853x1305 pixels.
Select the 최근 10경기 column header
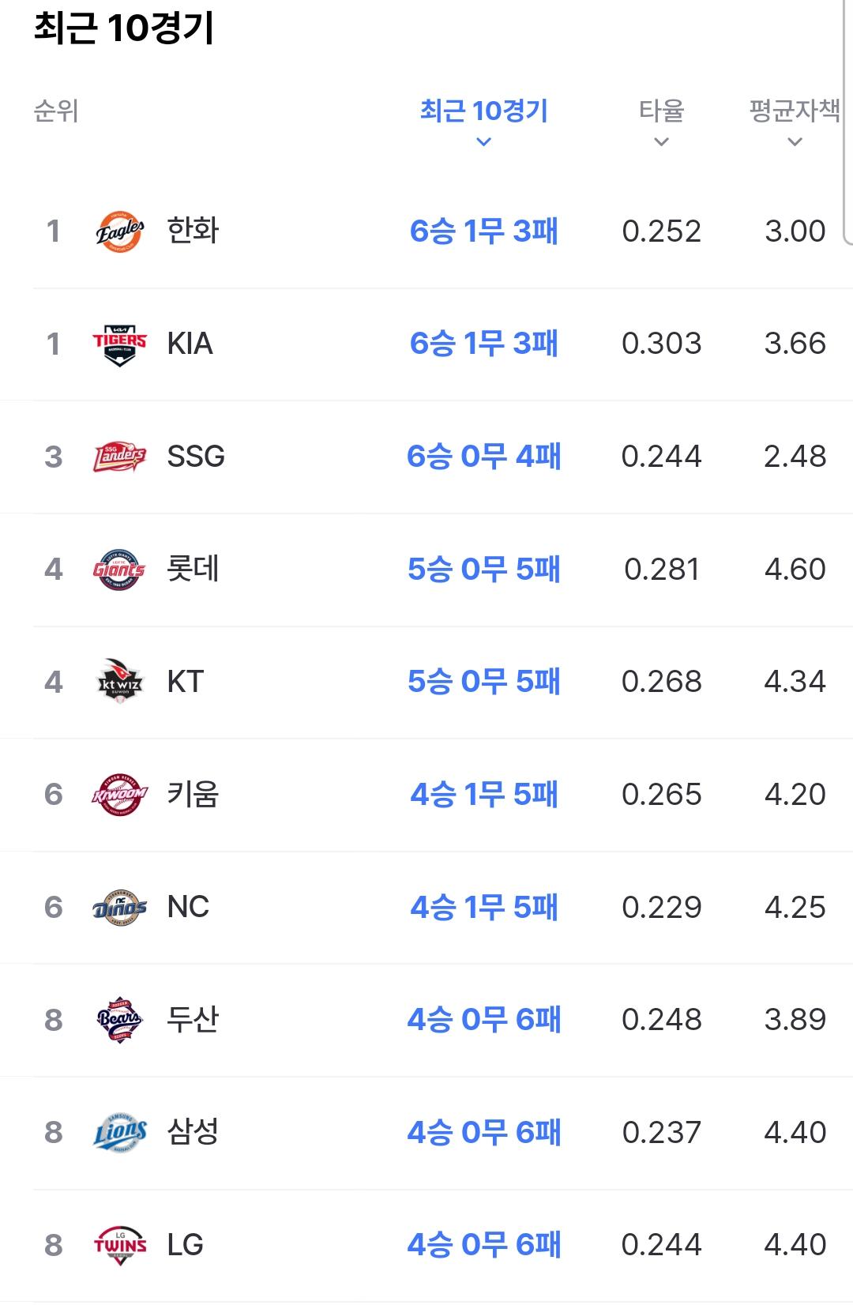pyautogui.click(x=484, y=111)
